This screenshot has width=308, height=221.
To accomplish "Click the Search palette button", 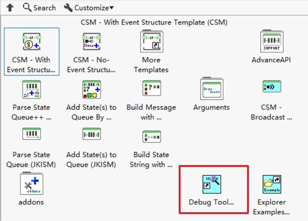I will [39, 8].
